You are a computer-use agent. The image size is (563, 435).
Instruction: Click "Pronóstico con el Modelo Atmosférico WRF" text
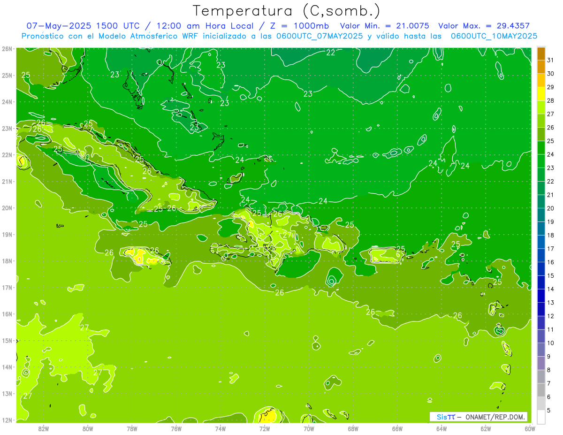[110, 36]
